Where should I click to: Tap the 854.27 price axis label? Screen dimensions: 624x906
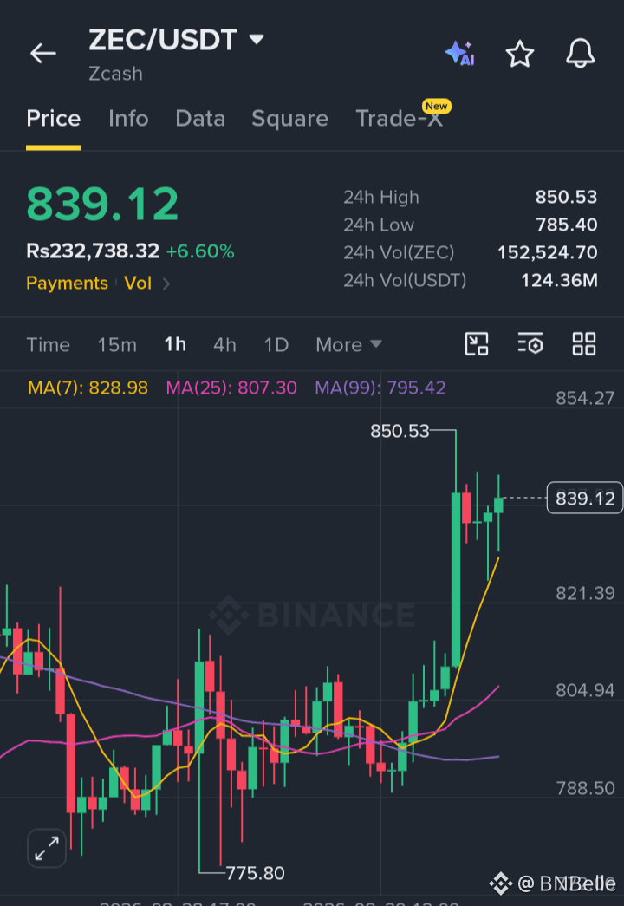[585, 398]
